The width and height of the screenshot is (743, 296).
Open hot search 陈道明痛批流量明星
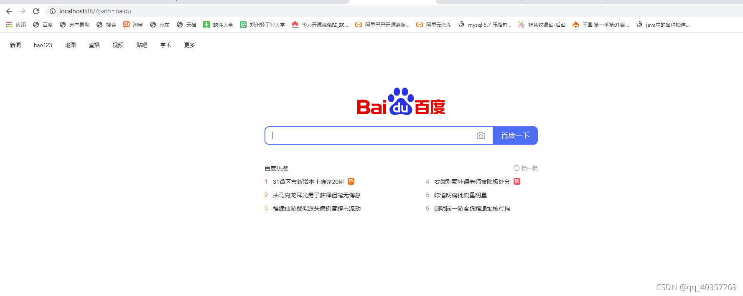pyautogui.click(x=461, y=195)
